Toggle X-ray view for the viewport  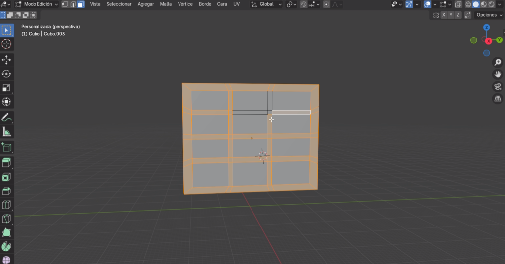click(458, 4)
